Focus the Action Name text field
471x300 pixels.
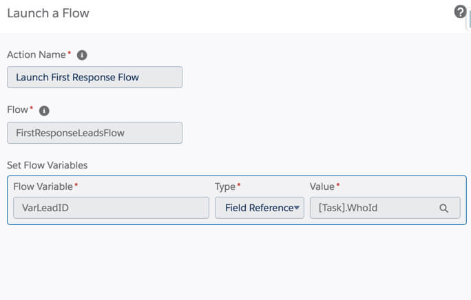click(x=94, y=77)
